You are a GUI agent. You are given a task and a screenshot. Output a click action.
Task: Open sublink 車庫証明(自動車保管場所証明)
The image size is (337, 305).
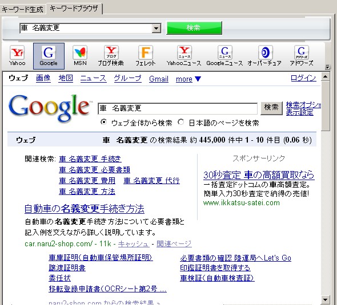pos(101,258)
